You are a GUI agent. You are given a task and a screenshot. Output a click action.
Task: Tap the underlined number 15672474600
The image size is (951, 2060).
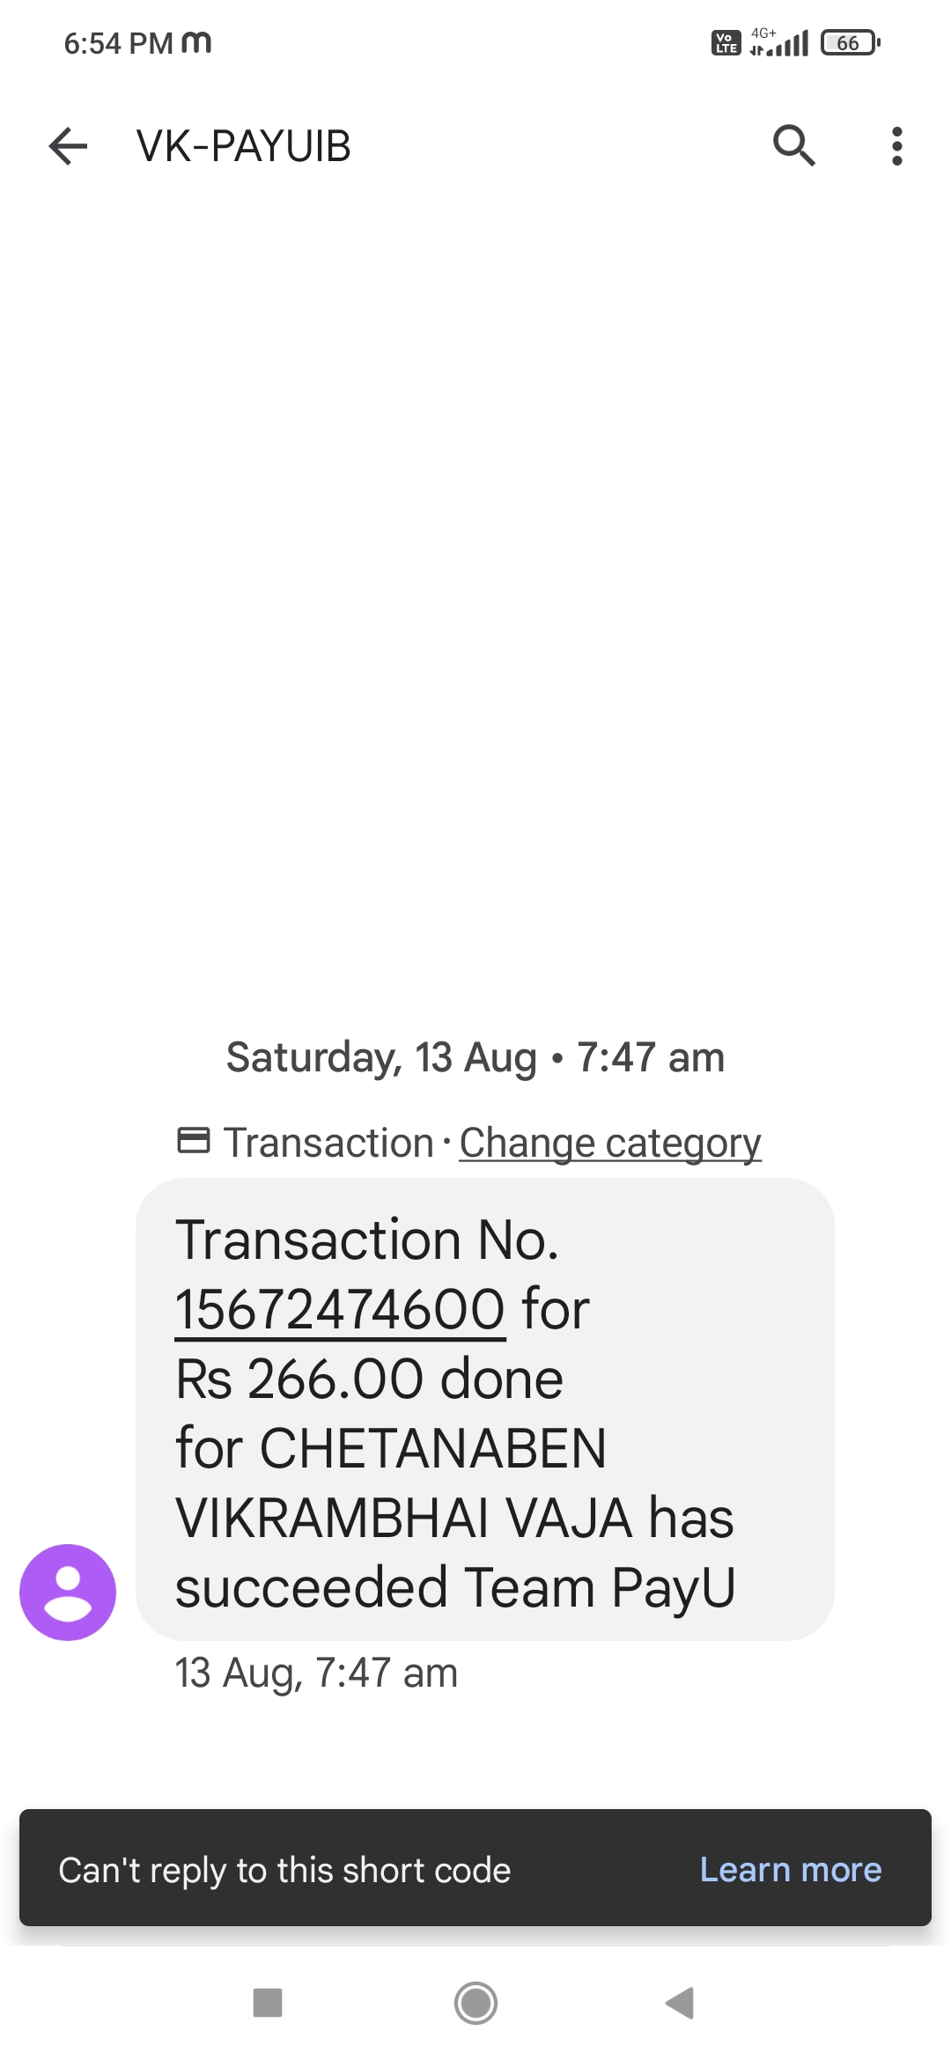pos(340,1309)
